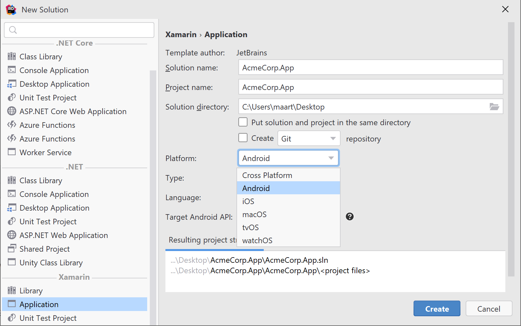Click the Target Android API label
The width and height of the screenshot is (521, 326).
pyautogui.click(x=199, y=217)
